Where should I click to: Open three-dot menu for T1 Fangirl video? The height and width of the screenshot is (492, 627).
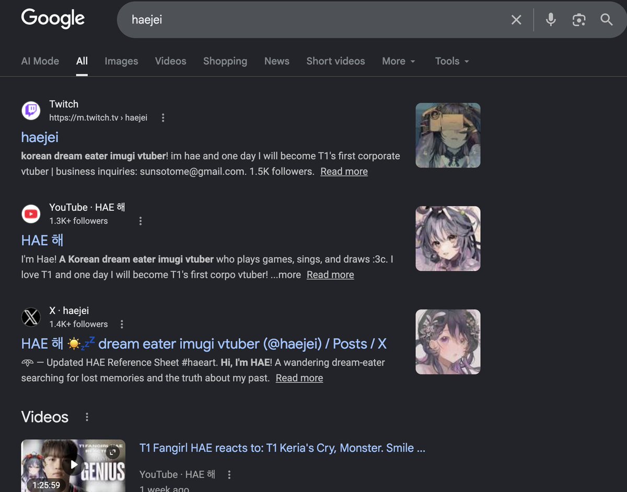(229, 475)
